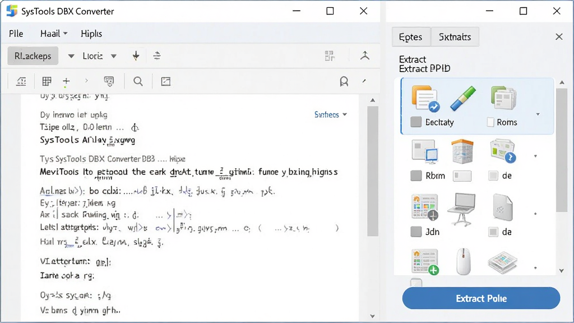
Task: Click the right panel scrollbar down arrow
Action: (x=562, y=271)
